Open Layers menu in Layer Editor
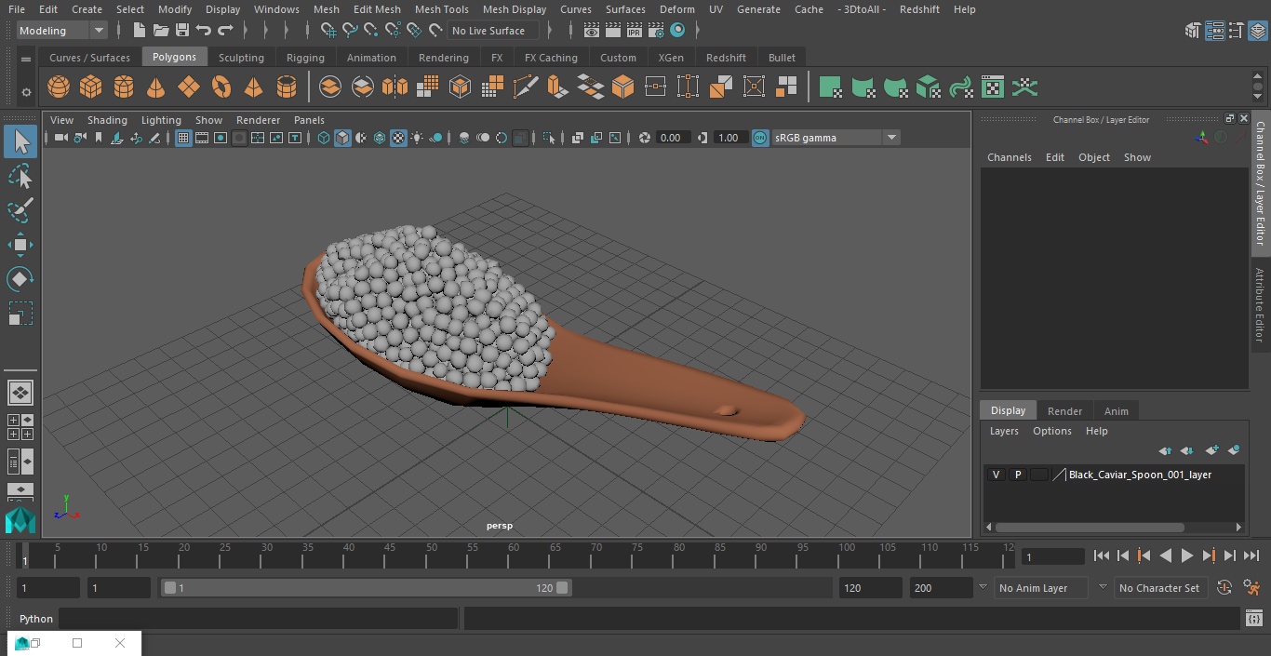The image size is (1271, 656). 1004,431
